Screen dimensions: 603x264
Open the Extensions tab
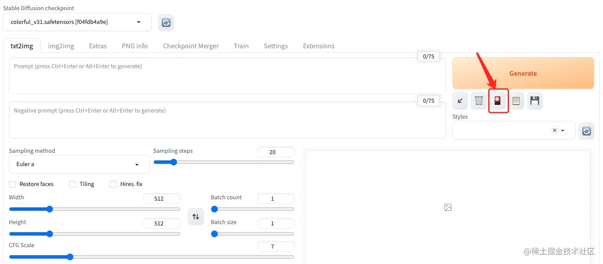(x=319, y=46)
